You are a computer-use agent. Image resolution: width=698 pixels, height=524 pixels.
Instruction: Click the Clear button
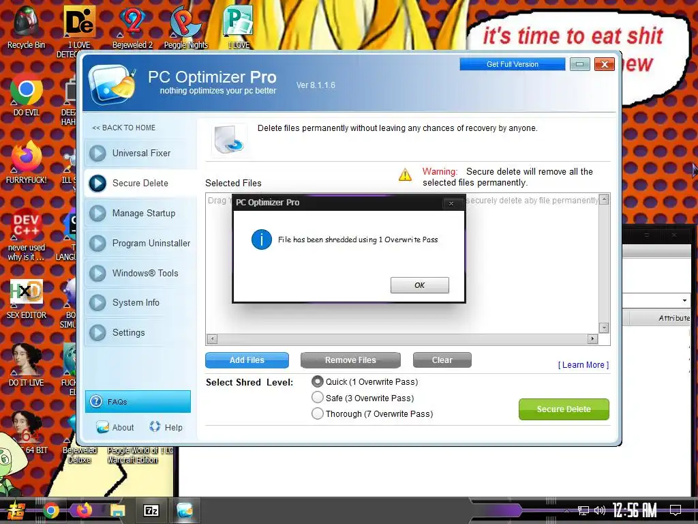click(x=442, y=360)
